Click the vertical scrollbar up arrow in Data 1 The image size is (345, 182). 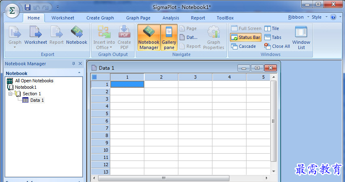[274, 77]
